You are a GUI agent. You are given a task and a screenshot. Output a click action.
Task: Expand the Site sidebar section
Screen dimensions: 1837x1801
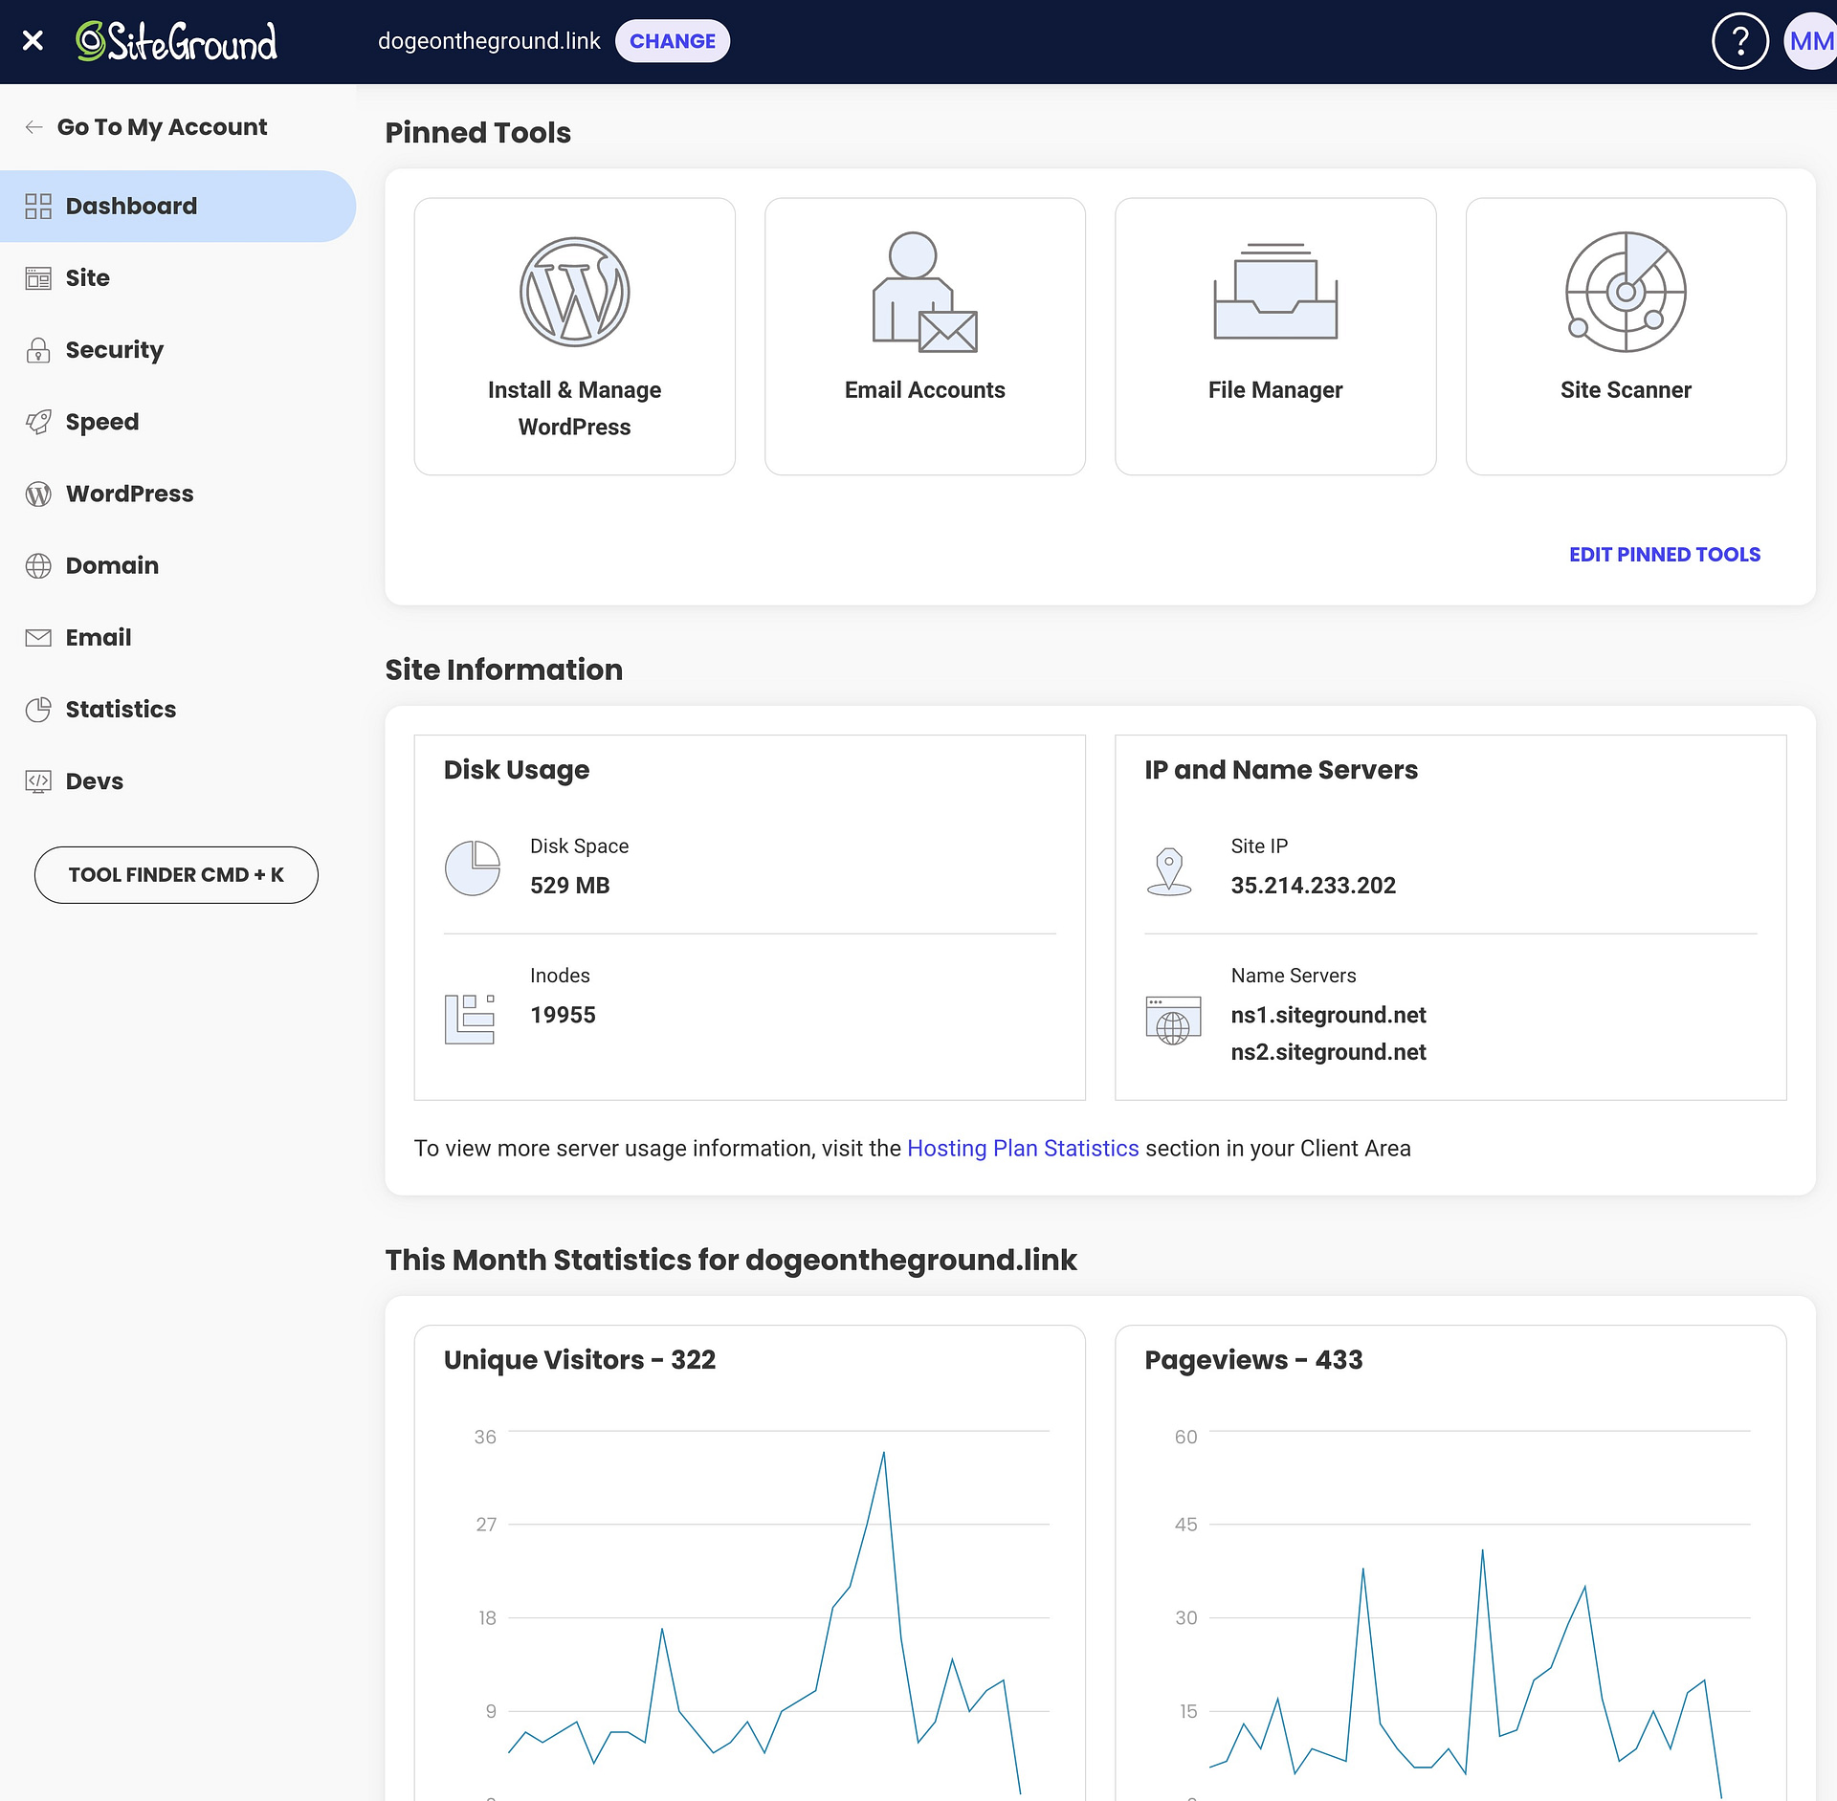86,277
